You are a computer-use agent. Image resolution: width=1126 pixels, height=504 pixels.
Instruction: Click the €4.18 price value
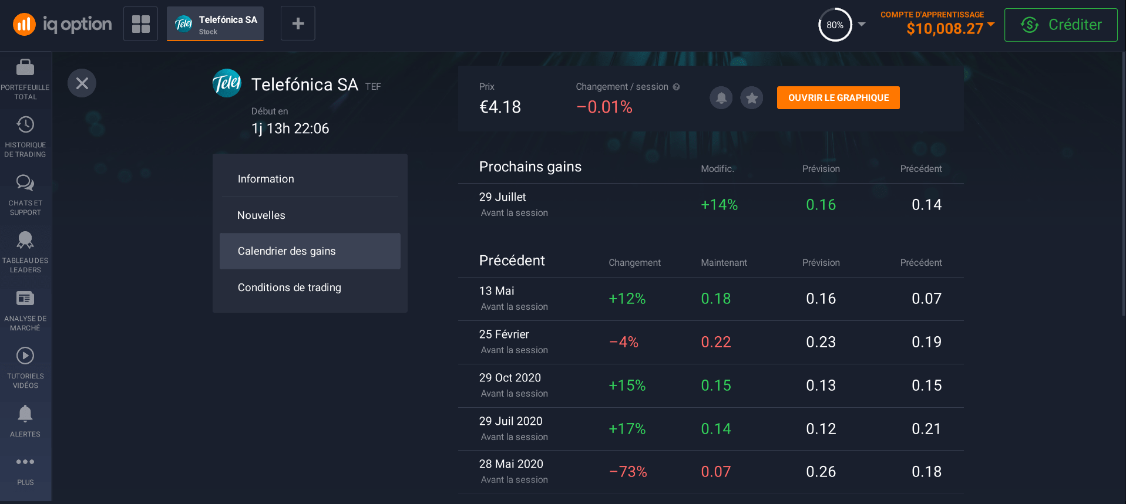500,107
